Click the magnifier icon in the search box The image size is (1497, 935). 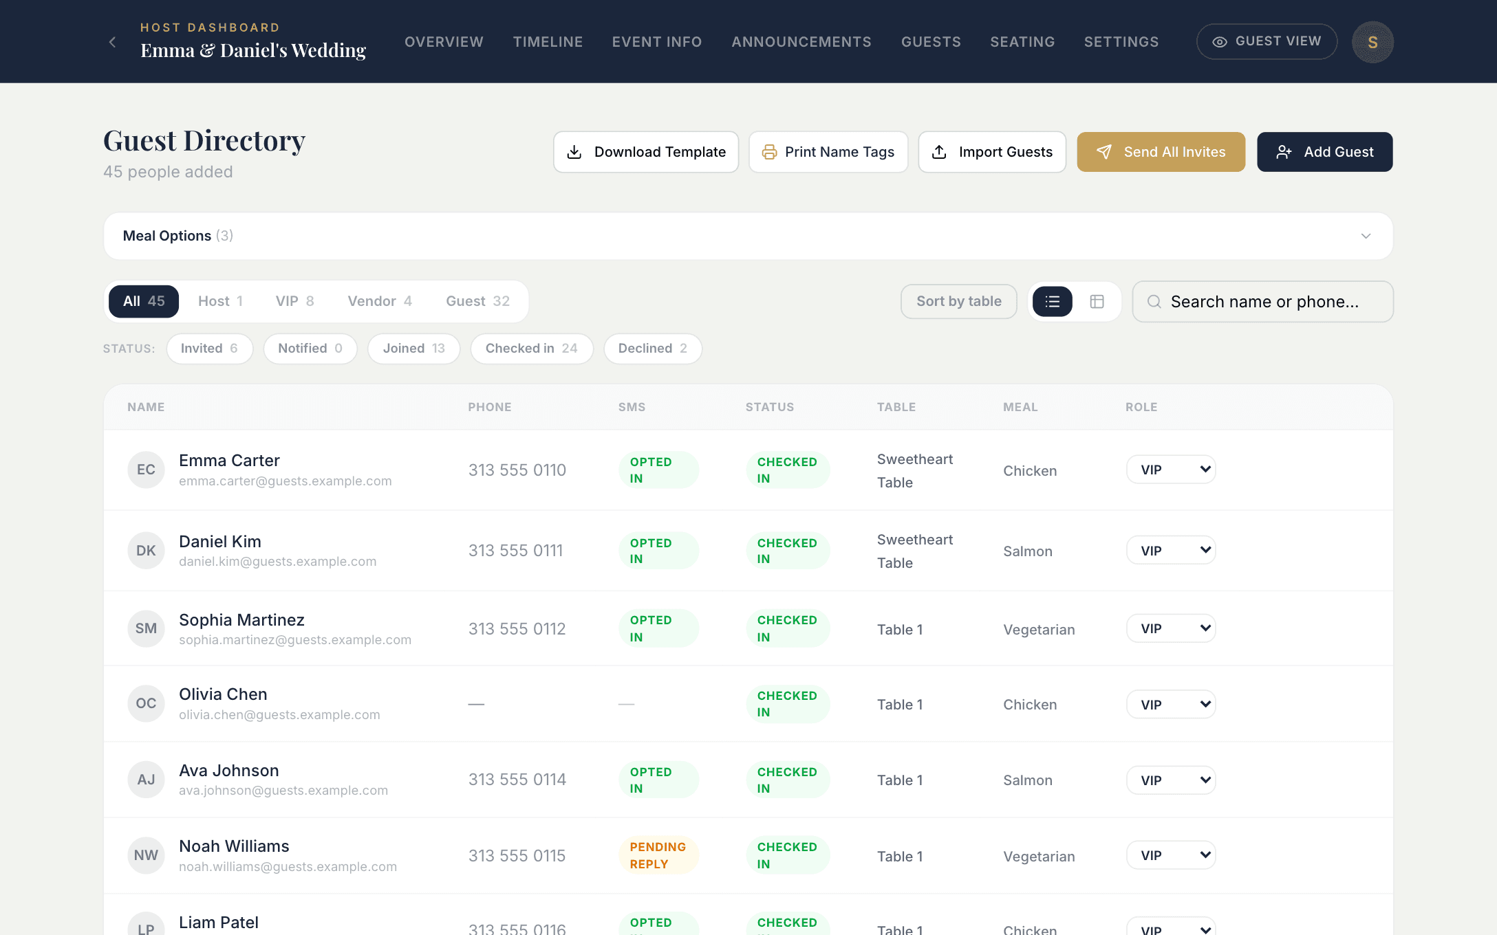pos(1154,302)
